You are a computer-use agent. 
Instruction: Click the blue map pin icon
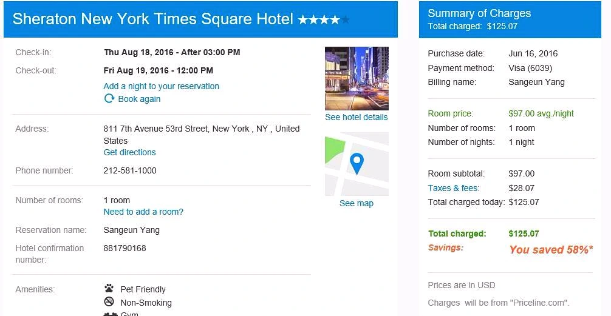357,163
